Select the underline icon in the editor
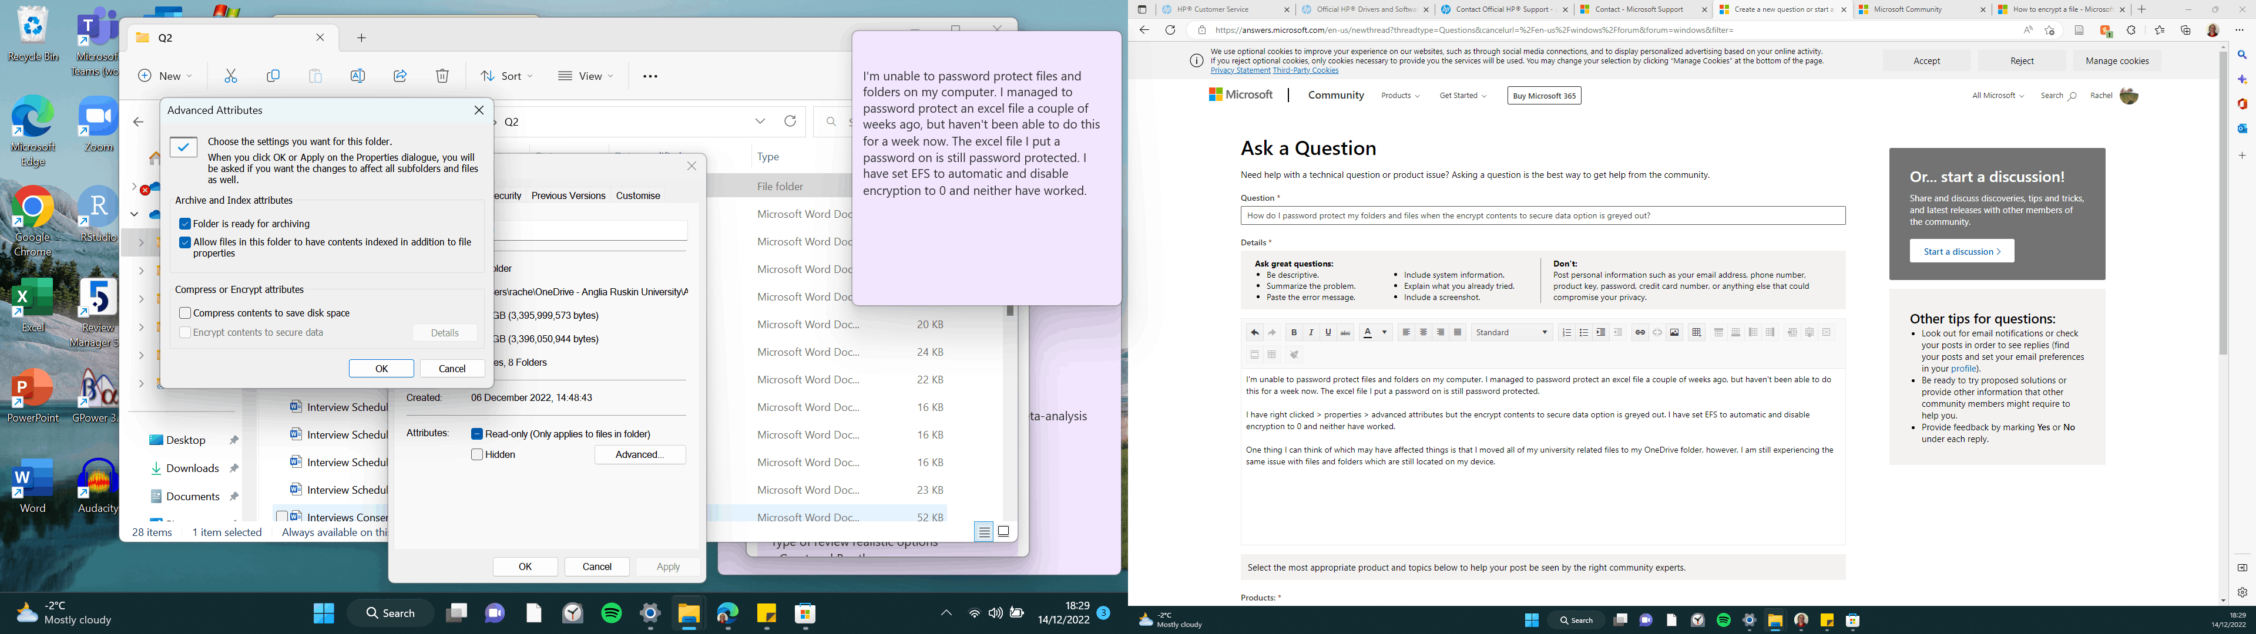Viewport: 2256px width, 634px height. [1328, 332]
